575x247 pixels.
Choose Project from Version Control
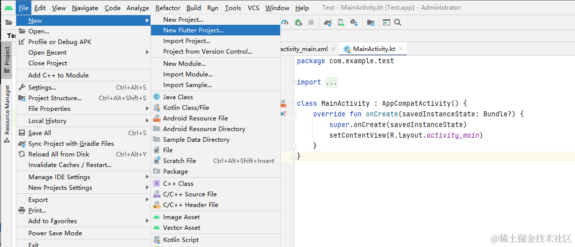[x=215, y=51]
